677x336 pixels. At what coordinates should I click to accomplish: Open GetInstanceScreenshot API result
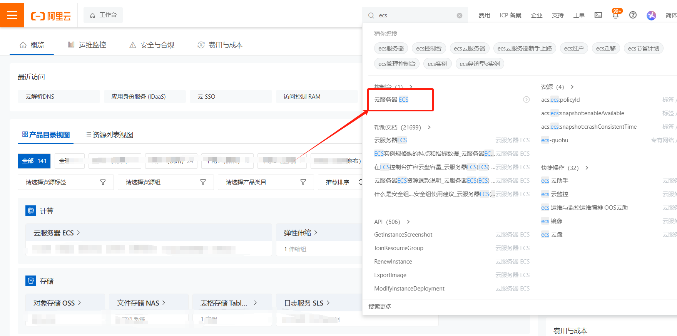tap(403, 235)
